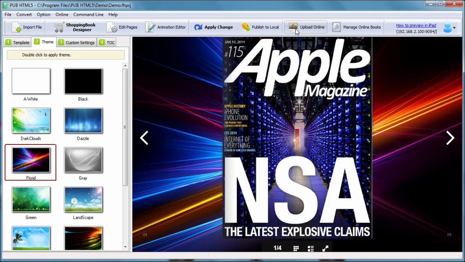Viewport: 465px width, 262px height.
Task: Select the Gray theme thumbnail
Action: (x=83, y=160)
